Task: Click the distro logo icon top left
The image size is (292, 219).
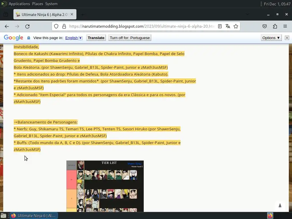Action: click(x=4, y=4)
